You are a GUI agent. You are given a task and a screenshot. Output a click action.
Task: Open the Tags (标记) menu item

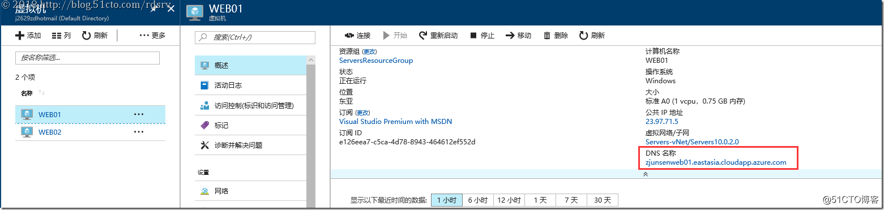[x=250, y=125]
